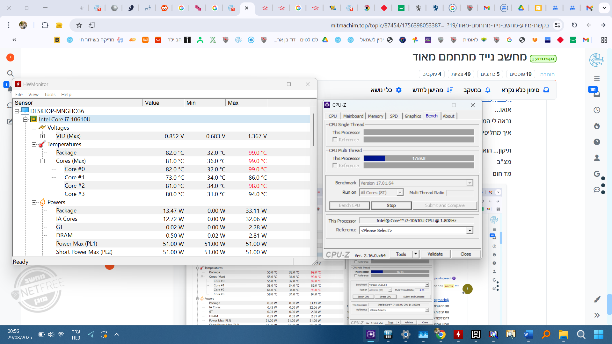Viewport: 612px width, 344px height.
Task: Switch to the SPD tab in CPU-Z
Action: tap(394, 116)
